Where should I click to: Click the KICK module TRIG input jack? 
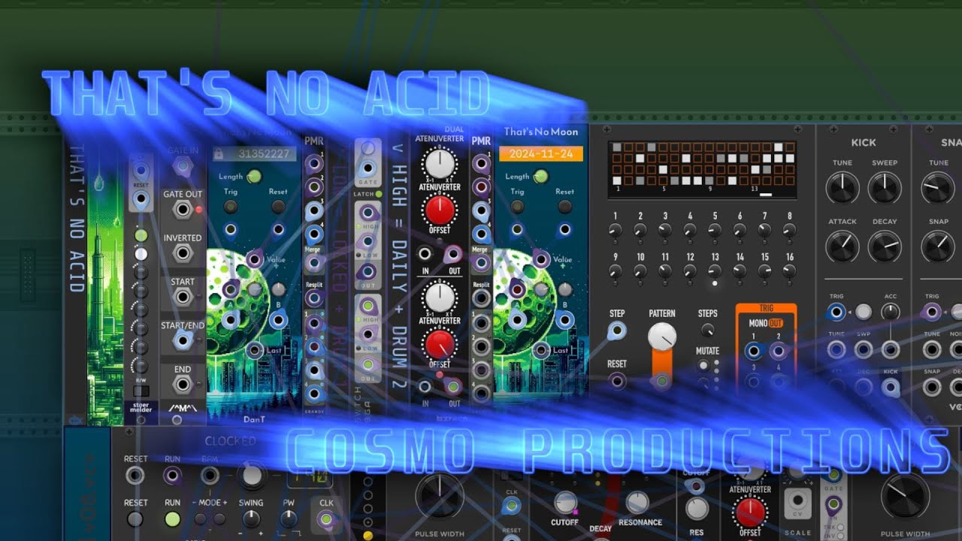836,312
